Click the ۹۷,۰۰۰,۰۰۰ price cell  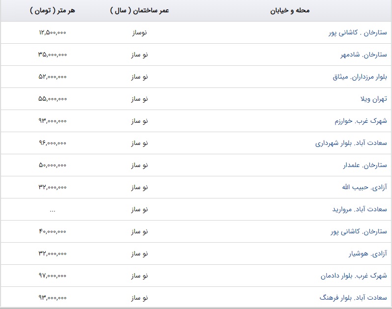point(52,276)
